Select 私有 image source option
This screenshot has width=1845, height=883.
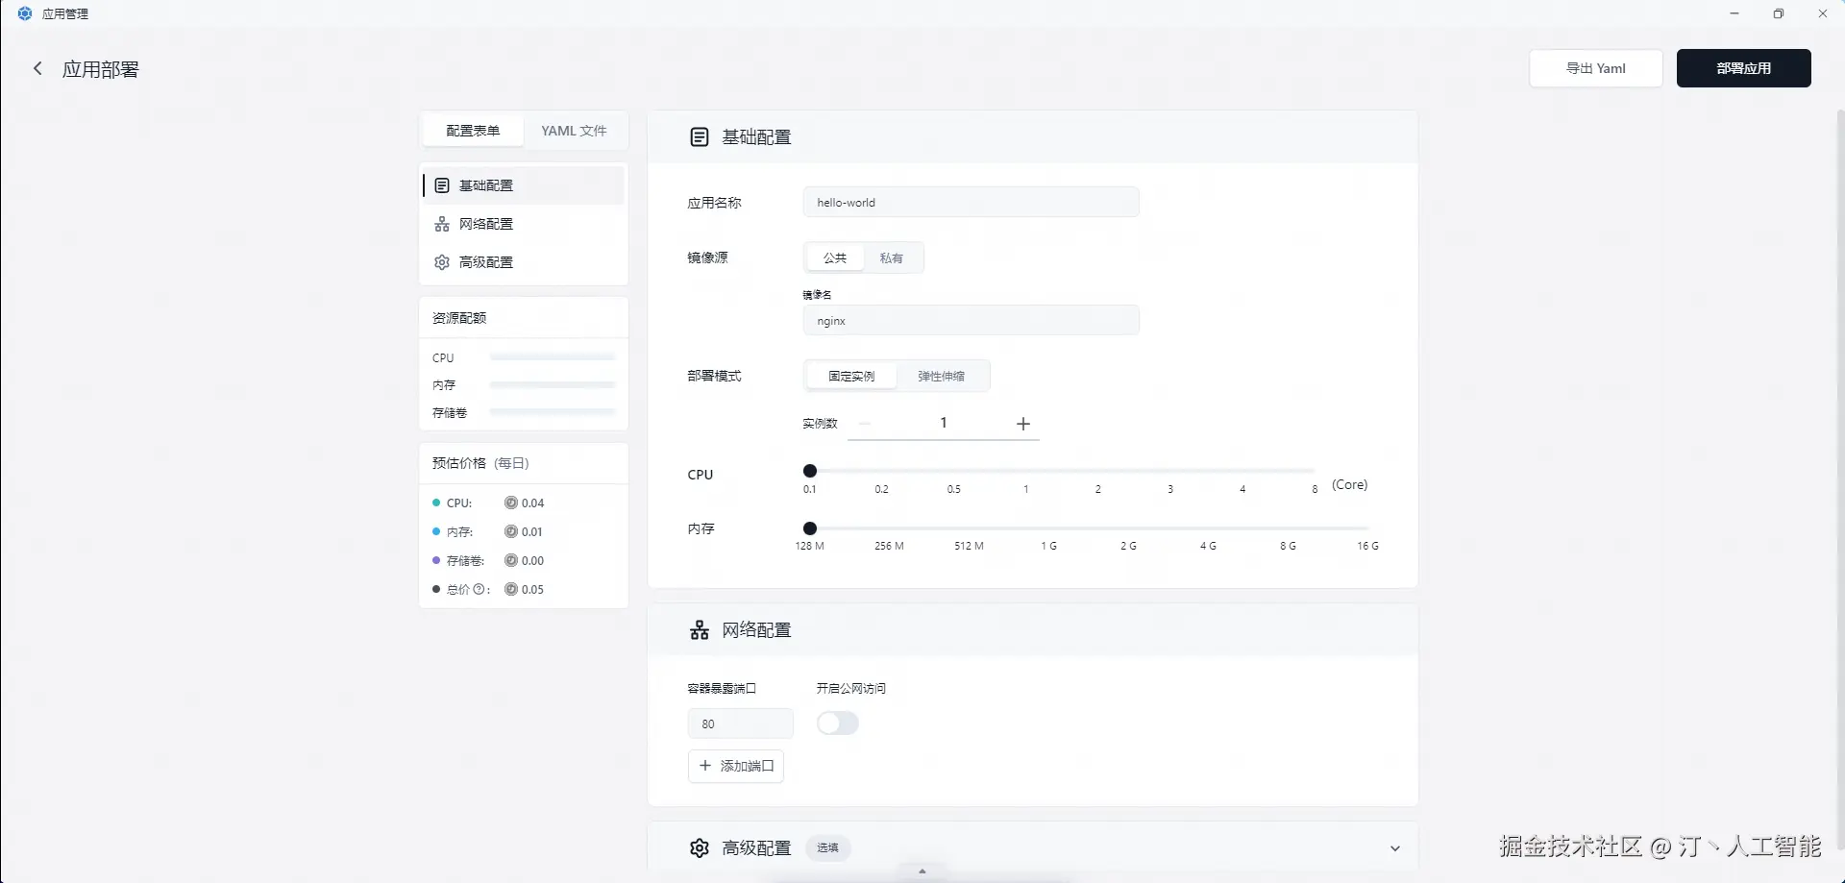[892, 258]
